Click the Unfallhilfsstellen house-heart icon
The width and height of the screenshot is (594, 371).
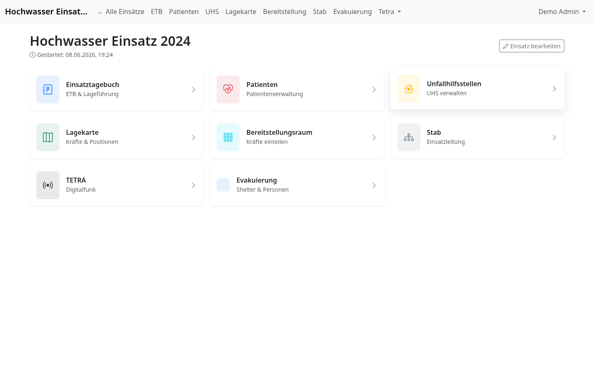409,89
